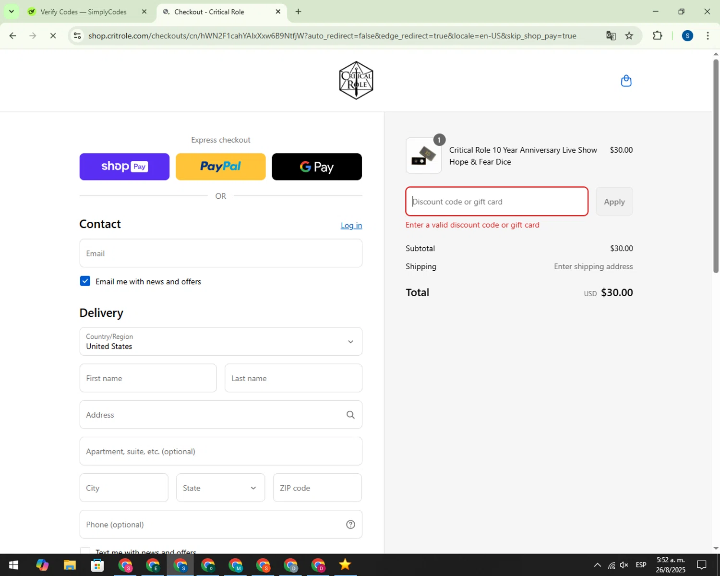The width and height of the screenshot is (720, 576).
Task: Click the total amount USD $30.00
Action: (x=608, y=293)
